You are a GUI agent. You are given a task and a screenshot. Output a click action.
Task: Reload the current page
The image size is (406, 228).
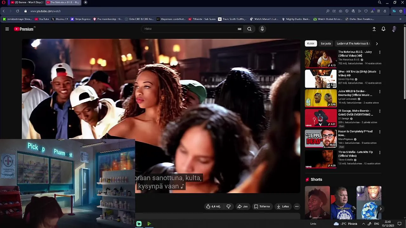click(x=17, y=11)
